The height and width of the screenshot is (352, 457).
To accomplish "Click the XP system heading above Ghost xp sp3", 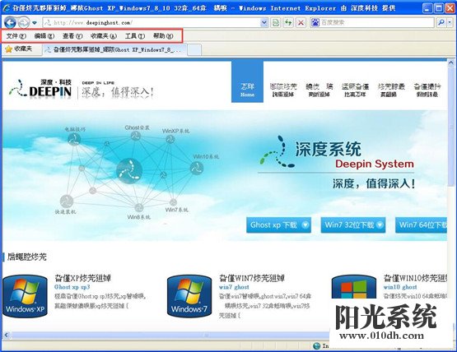I will tap(83, 278).
